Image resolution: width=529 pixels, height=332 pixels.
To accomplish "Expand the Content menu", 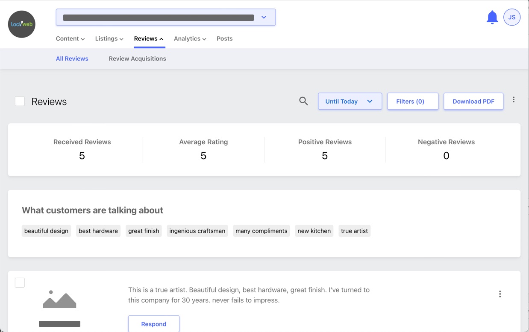I will point(70,39).
